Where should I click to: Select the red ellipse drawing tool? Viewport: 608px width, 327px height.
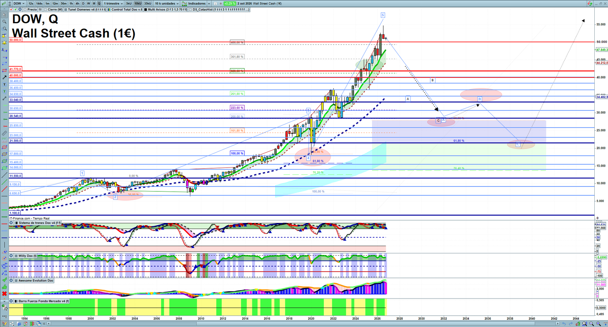coord(4,147)
